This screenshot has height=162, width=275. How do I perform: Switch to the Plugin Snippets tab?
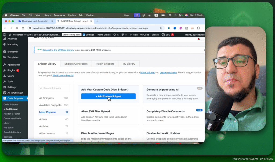pyautogui.click(x=105, y=64)
